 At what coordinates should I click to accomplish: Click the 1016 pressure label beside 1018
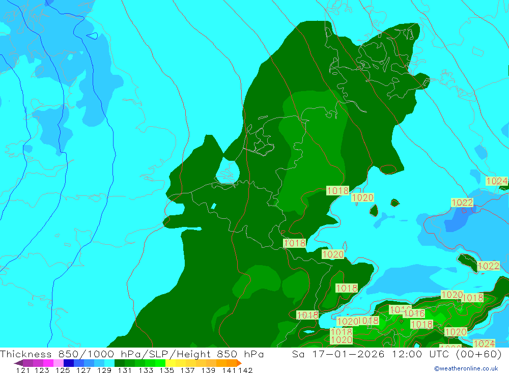click(414, 313)
